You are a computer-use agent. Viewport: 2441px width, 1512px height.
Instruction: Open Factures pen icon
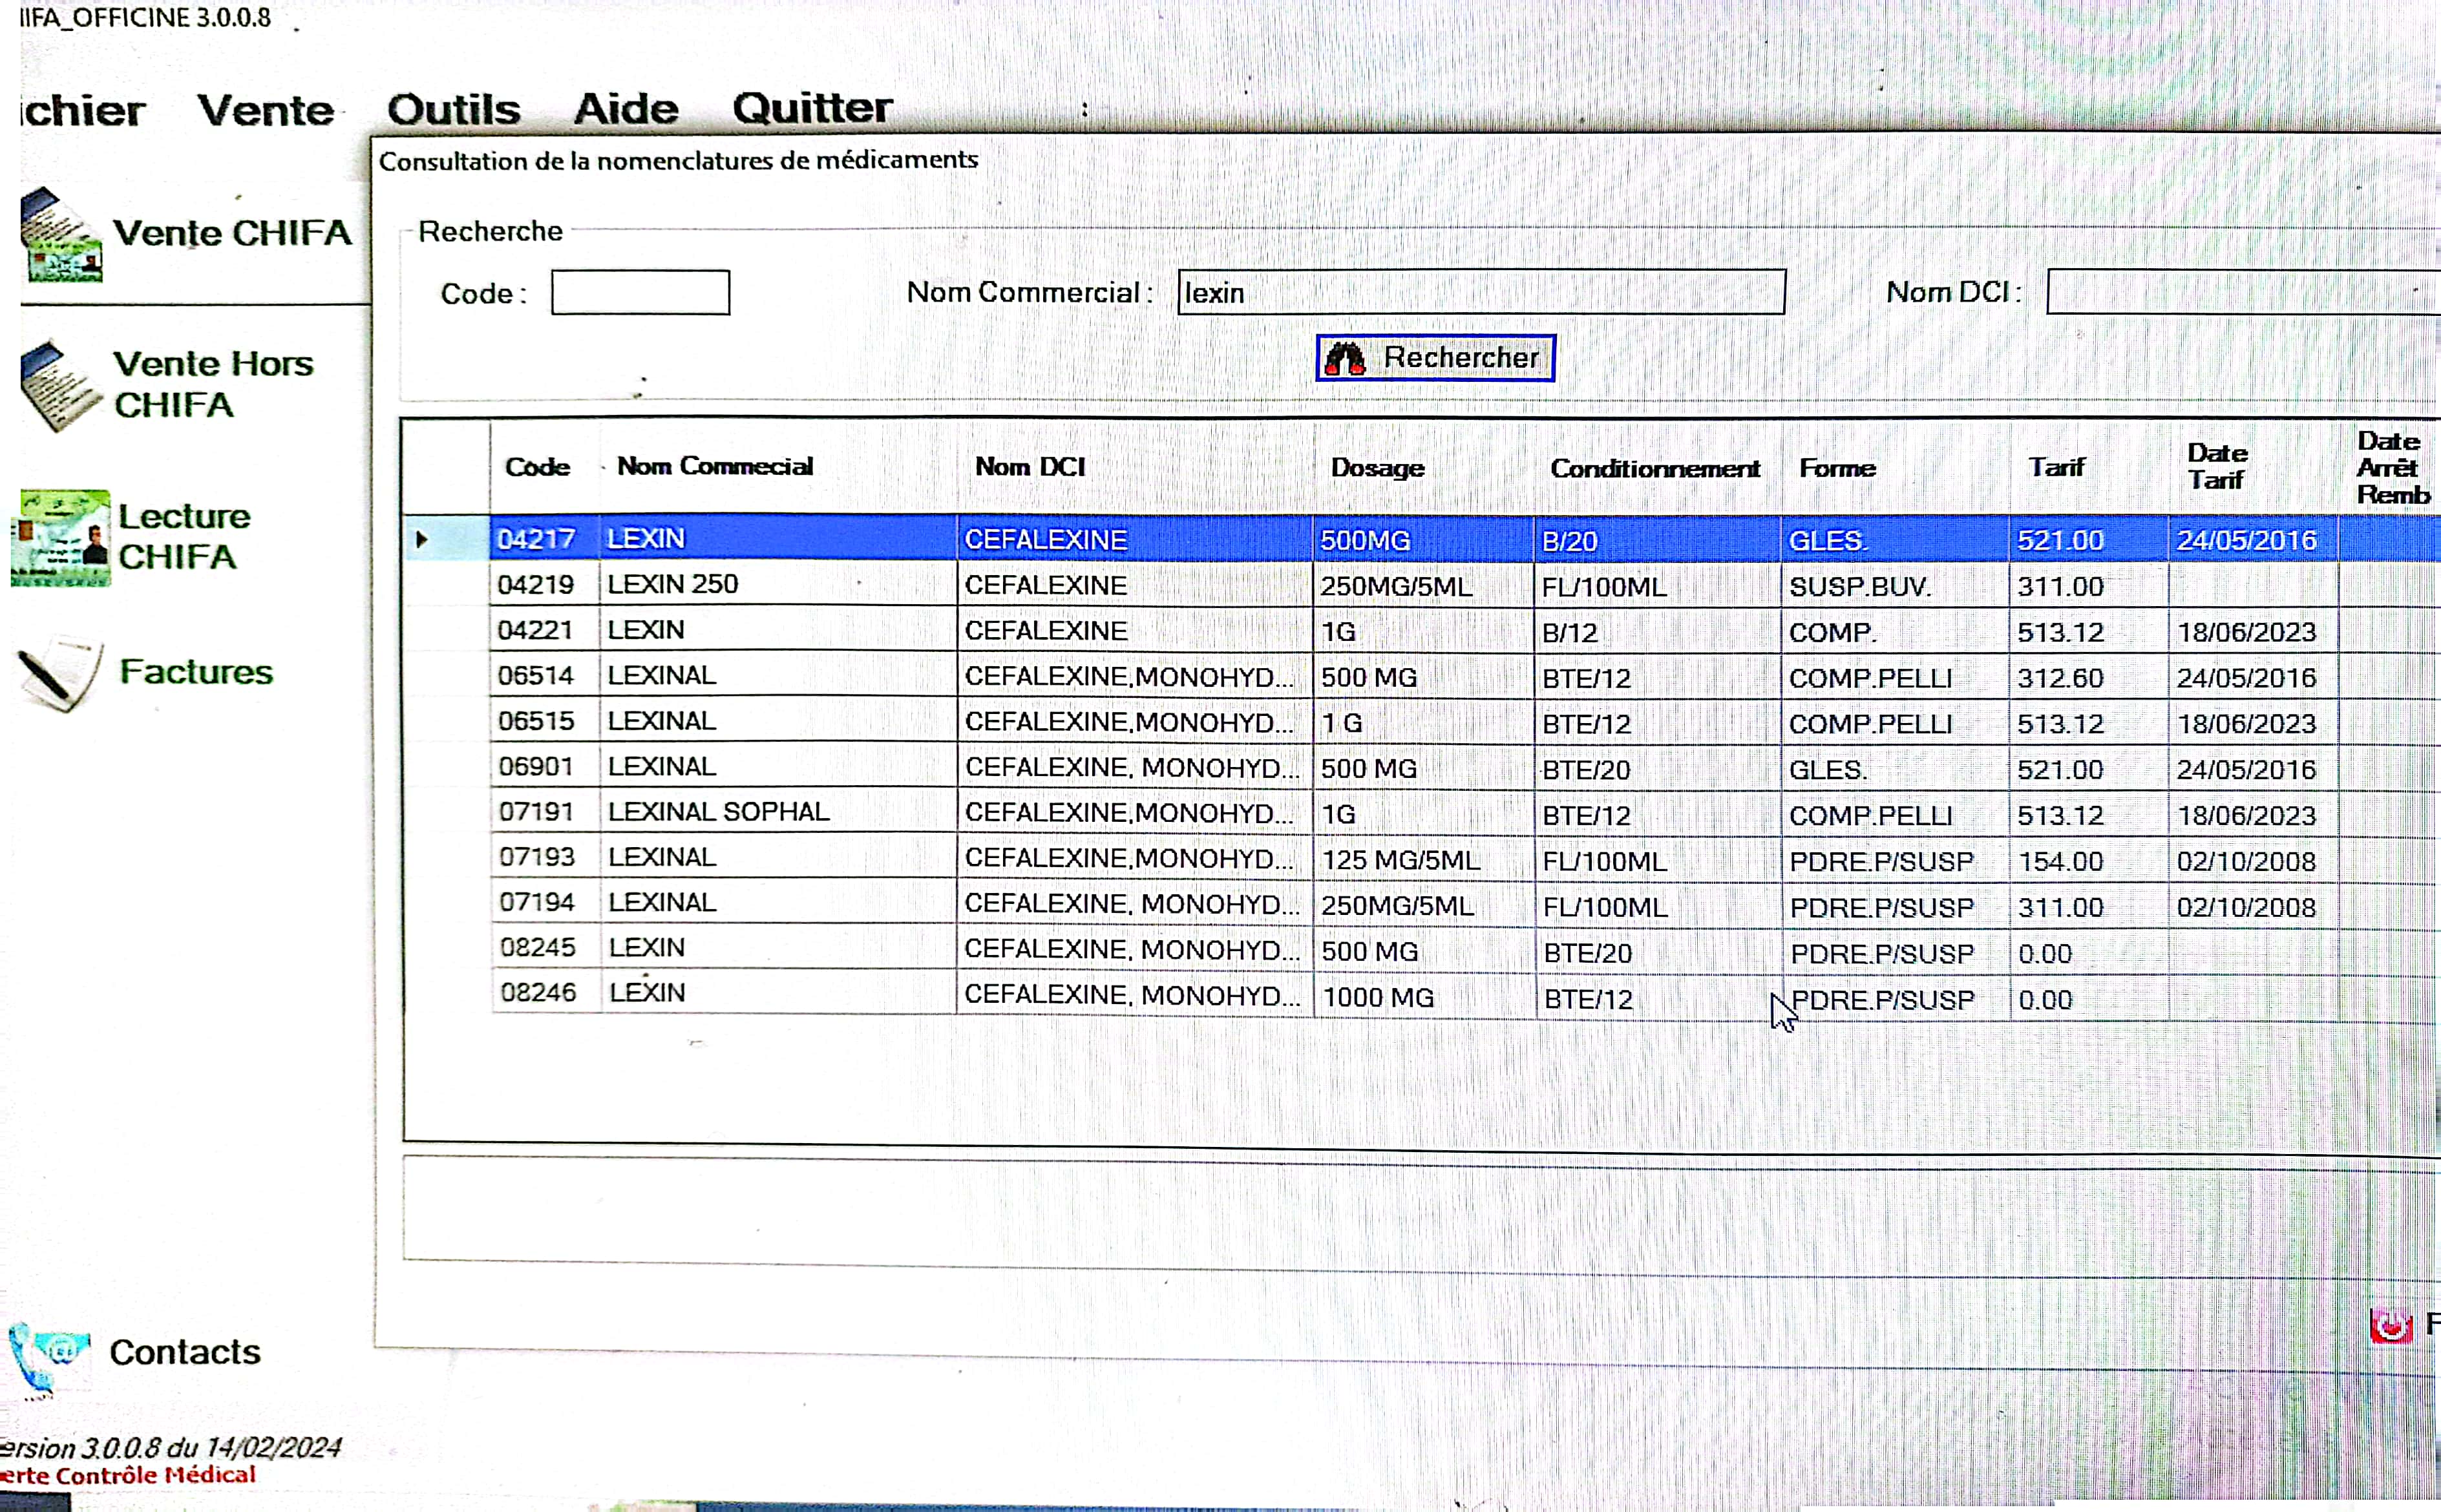pos(59,673)
